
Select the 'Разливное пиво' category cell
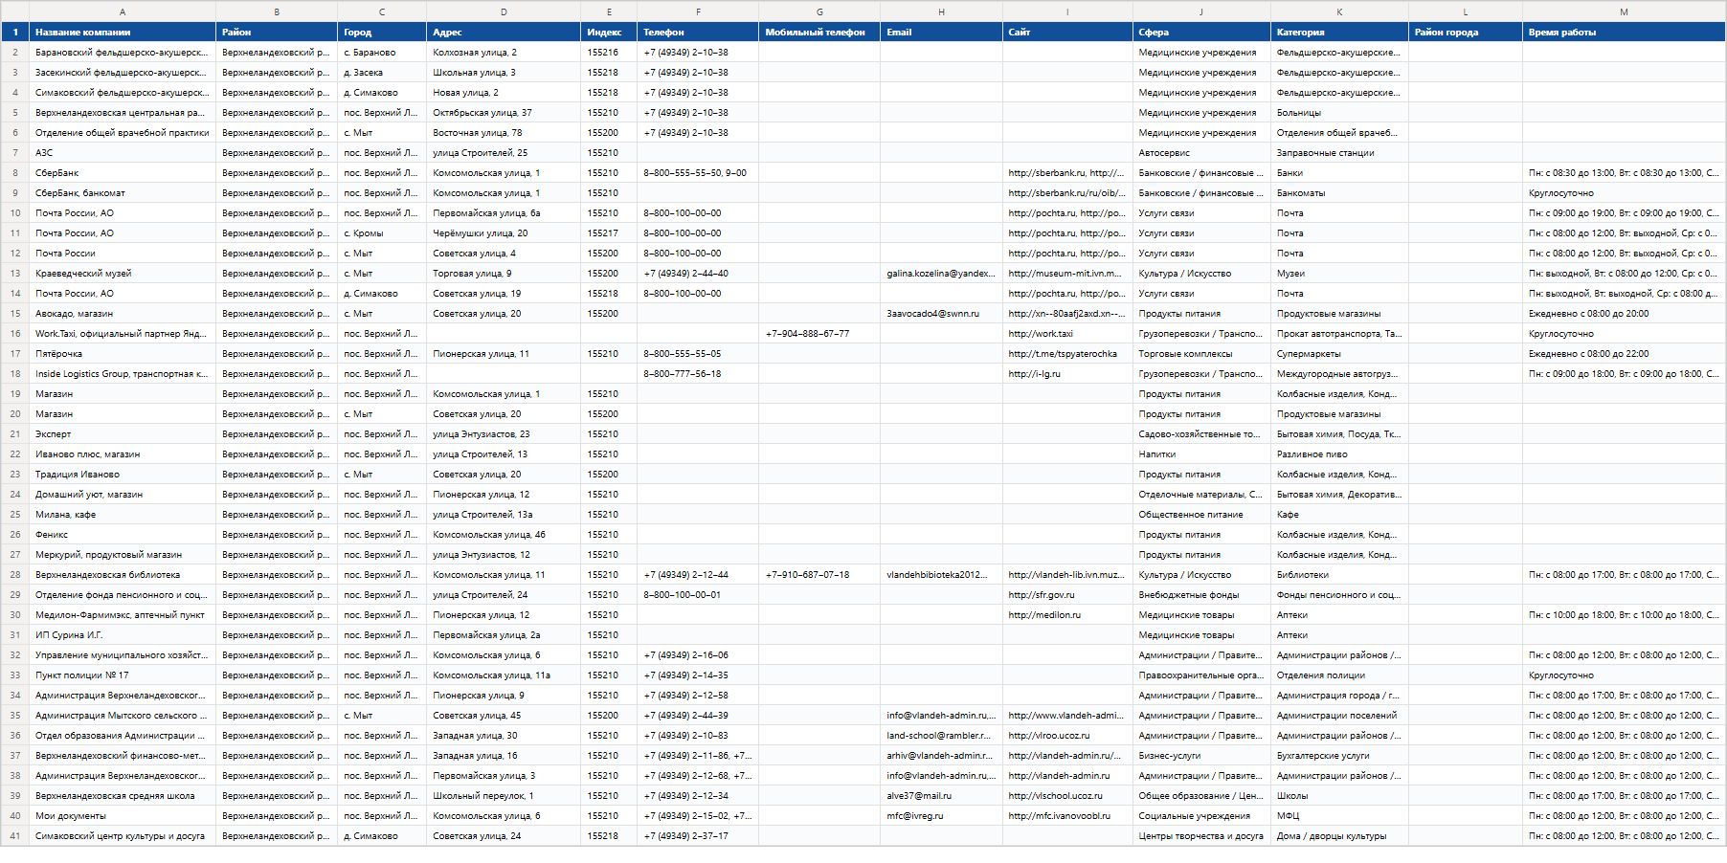1339,454
